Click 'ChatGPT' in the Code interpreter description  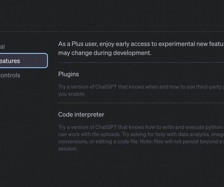tap(106, 127)
